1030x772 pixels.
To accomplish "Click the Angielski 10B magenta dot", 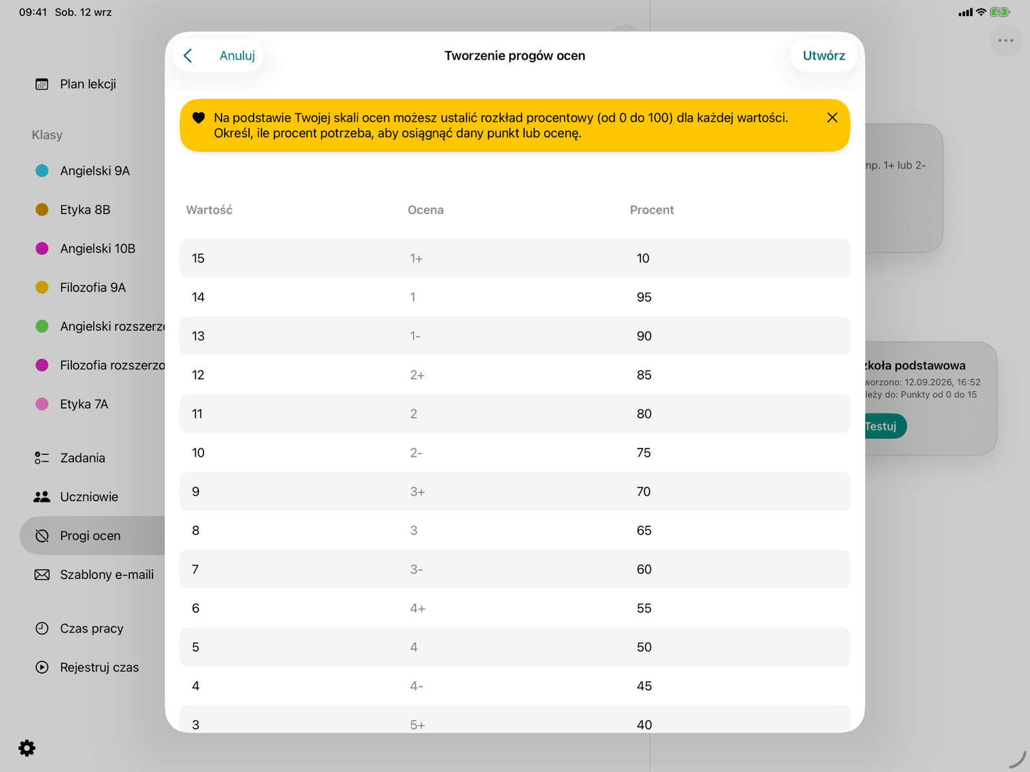I will coord(42,248).
